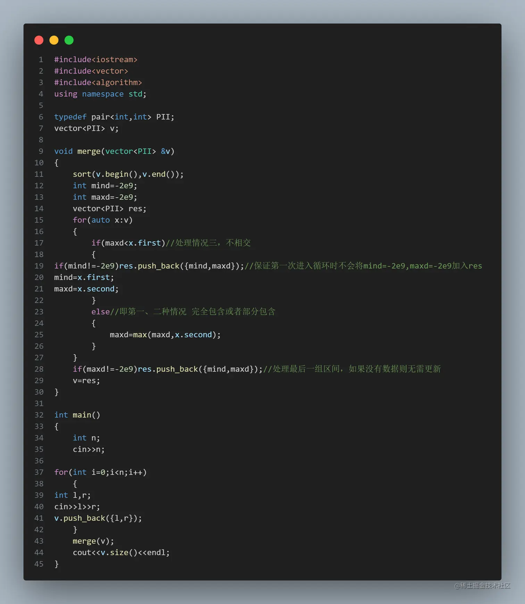Click 'for(int i=0;i<n;i++)' line

(100, 473)
